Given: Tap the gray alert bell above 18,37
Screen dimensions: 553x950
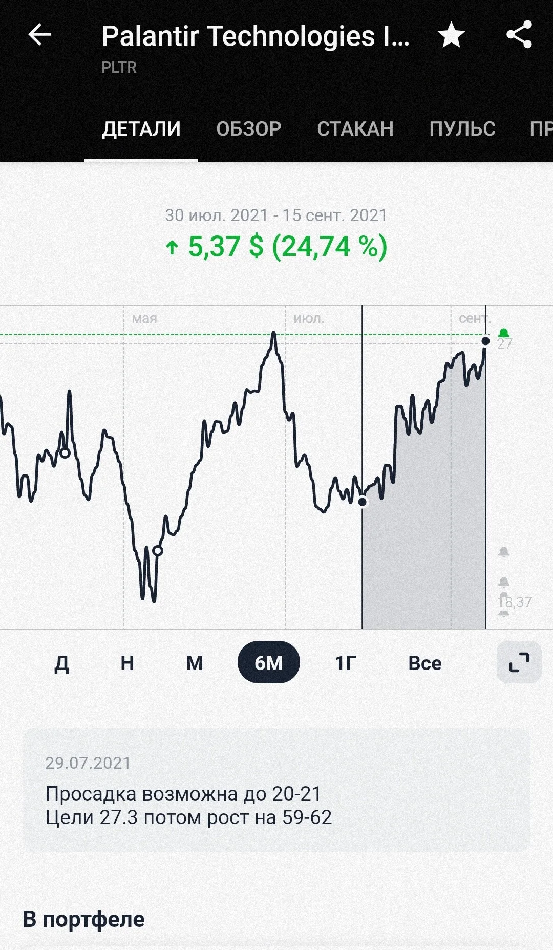Looking at the screenshot, I should coord(504,582).
